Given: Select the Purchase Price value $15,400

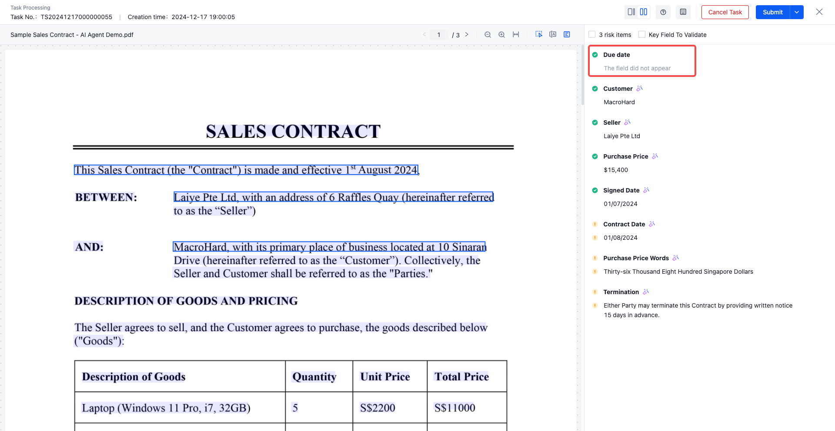Looking at the screenshot, I should click(x=616, y=170).
